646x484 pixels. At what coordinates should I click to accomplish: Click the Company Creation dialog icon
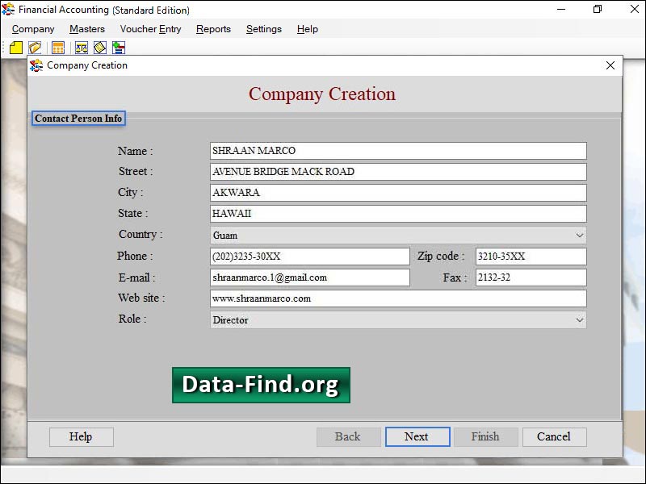[x=36, y=65]
